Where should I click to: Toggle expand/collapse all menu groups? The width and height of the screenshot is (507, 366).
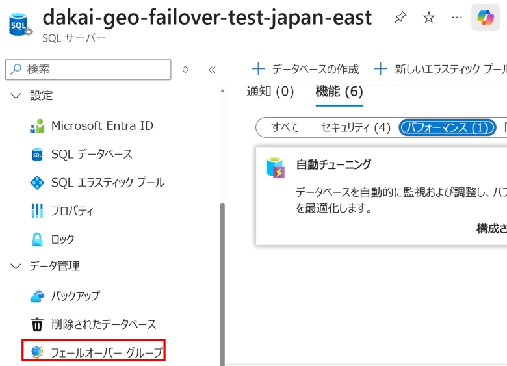pyautogui.click(x=185, y=70)
